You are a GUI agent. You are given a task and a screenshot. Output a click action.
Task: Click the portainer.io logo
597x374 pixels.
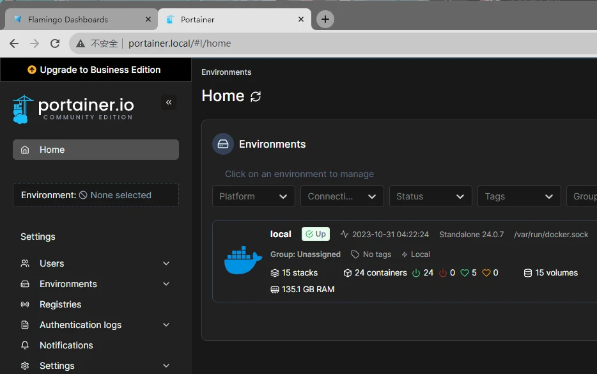74,109
